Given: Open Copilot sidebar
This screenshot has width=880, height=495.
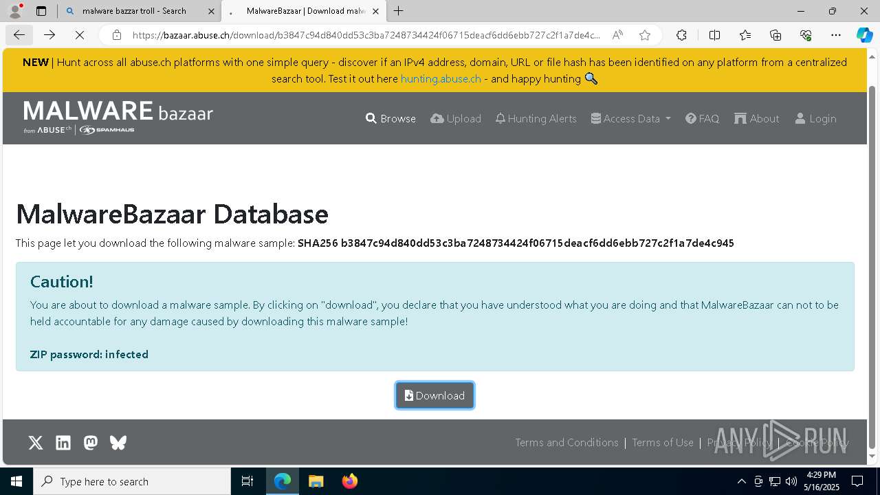Looking at the screenshot, I should click(x=864, y=35).
